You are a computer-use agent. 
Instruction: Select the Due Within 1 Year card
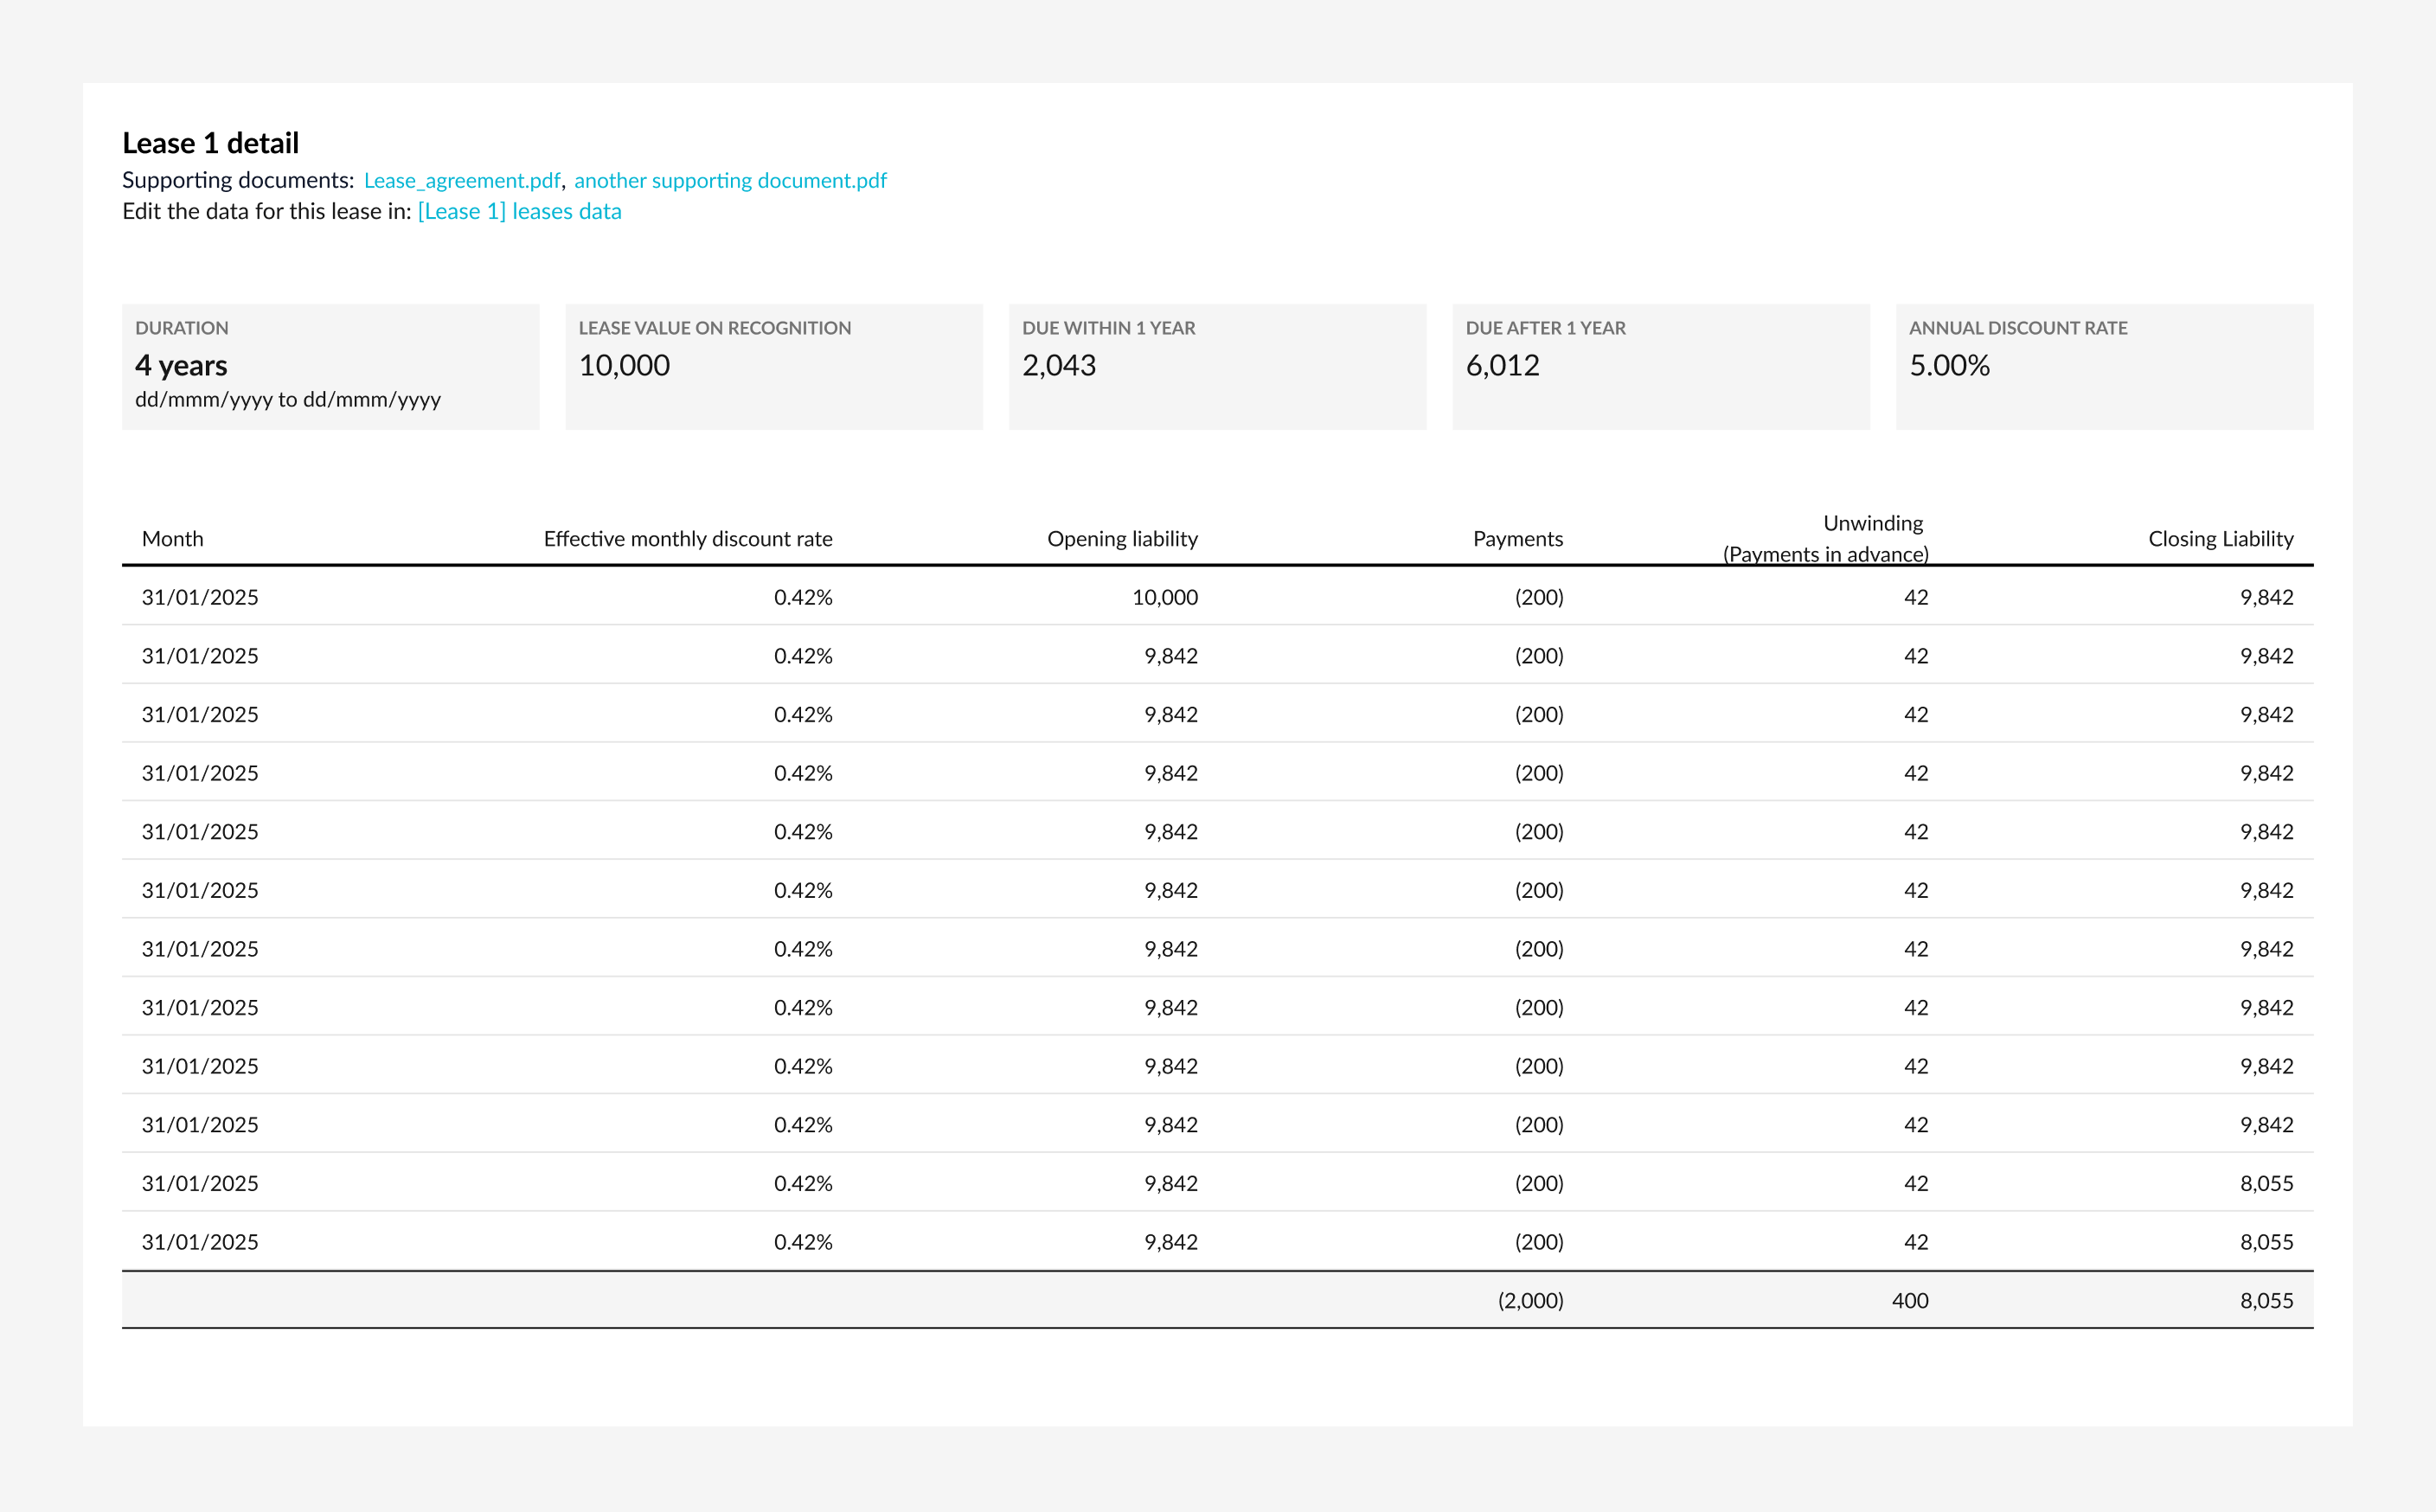[1217, 366]
